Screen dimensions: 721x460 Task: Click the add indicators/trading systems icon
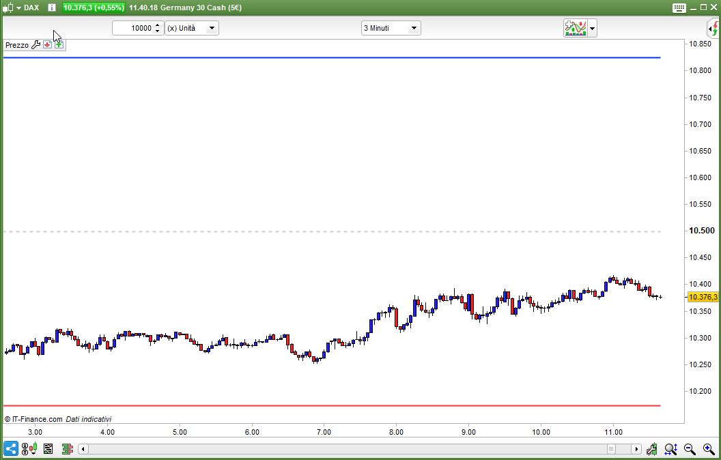(576, 28)
